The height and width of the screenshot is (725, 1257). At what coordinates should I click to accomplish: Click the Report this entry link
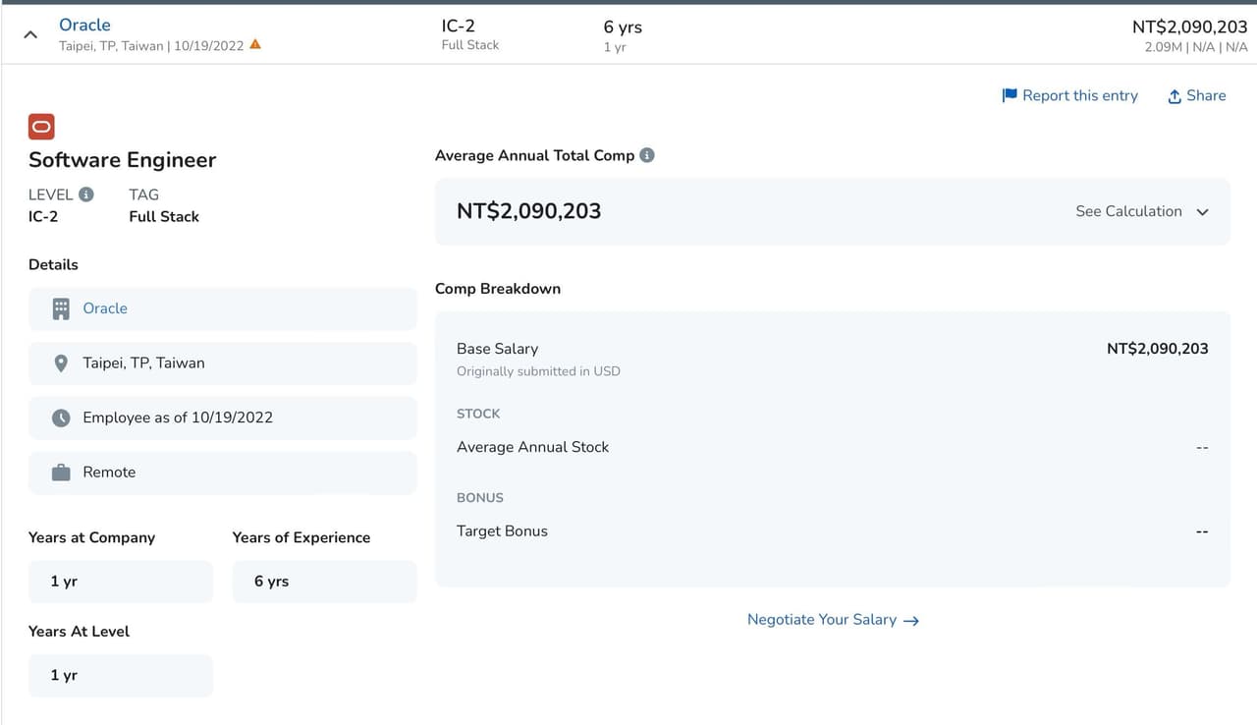(1079, 95)
